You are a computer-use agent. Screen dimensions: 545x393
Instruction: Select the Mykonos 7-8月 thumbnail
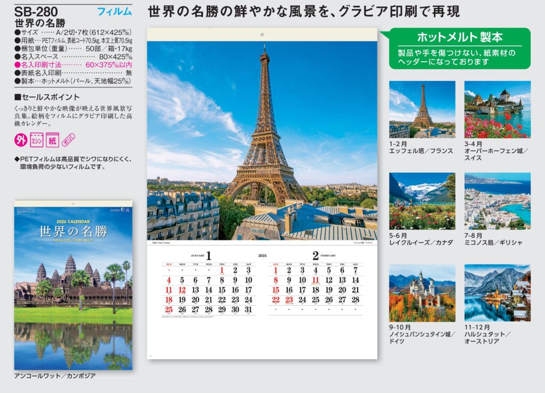(497, 201)
